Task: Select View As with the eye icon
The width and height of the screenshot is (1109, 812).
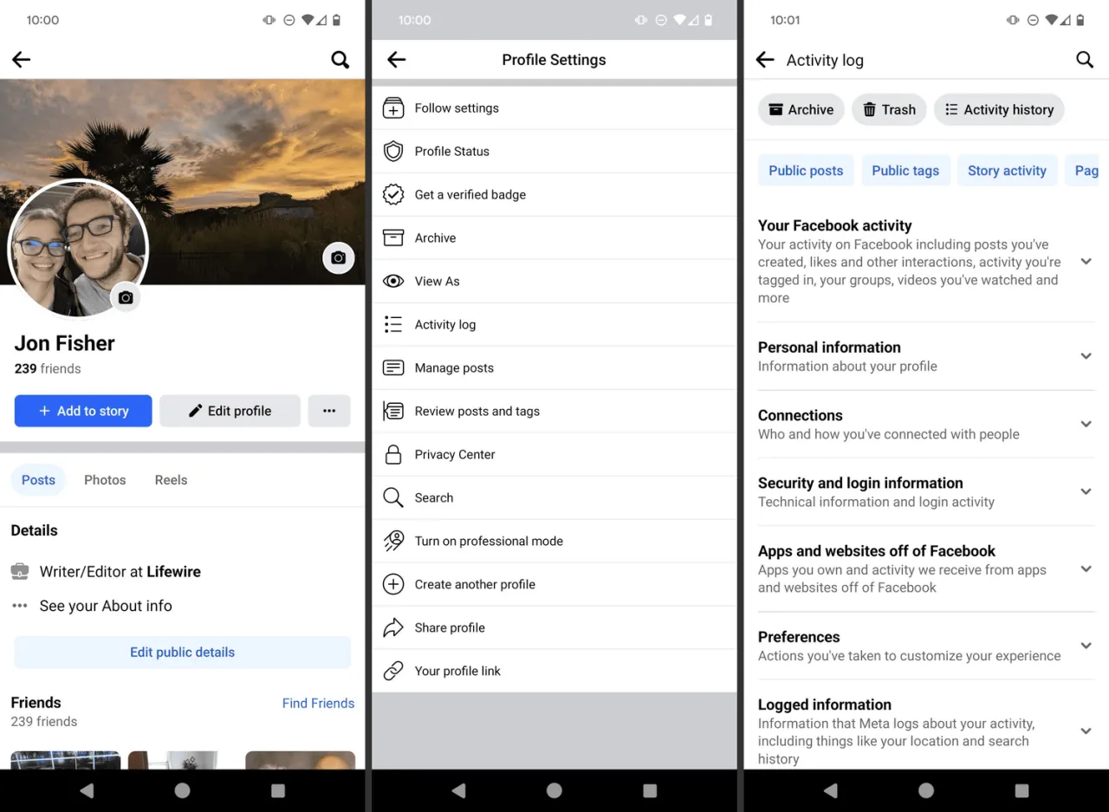Action: pyautogui.click(x=554, y=281)
